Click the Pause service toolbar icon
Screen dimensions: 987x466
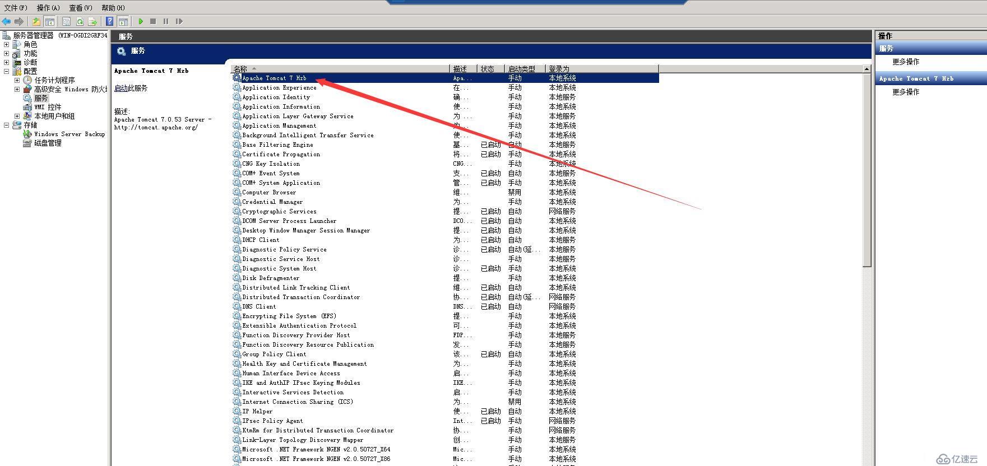[166, 21]
